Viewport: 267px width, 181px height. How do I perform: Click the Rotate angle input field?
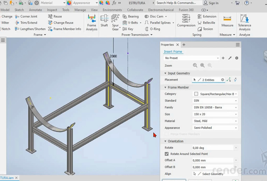[x=213, y=148]
